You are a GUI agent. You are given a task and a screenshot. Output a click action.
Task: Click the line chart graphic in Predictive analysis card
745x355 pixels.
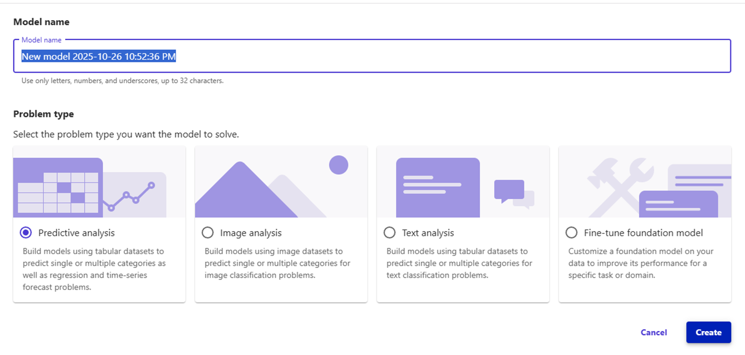click(130, 196)
